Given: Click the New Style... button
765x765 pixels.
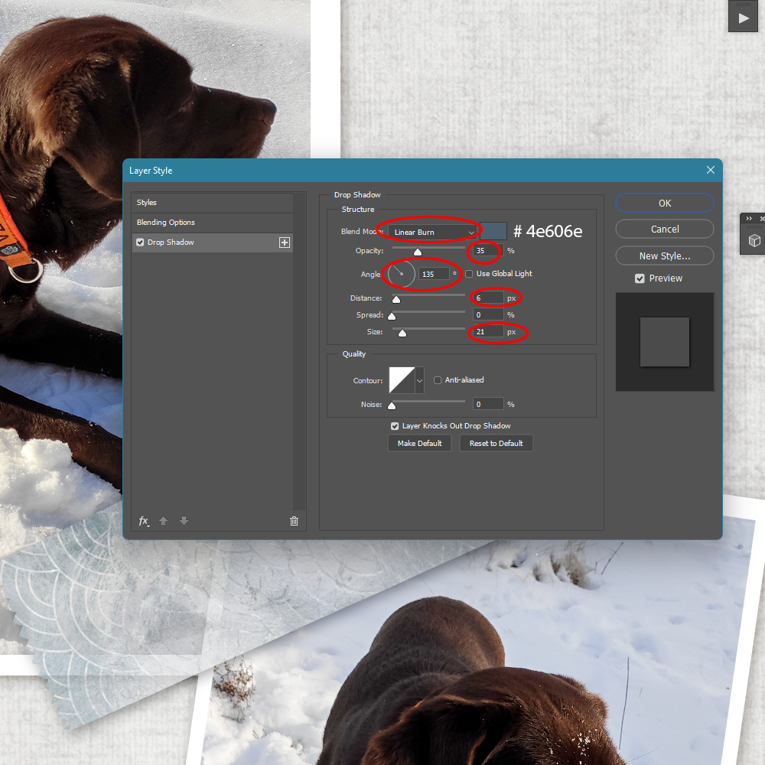Looking at the screenshot, I should coord(665,256).
